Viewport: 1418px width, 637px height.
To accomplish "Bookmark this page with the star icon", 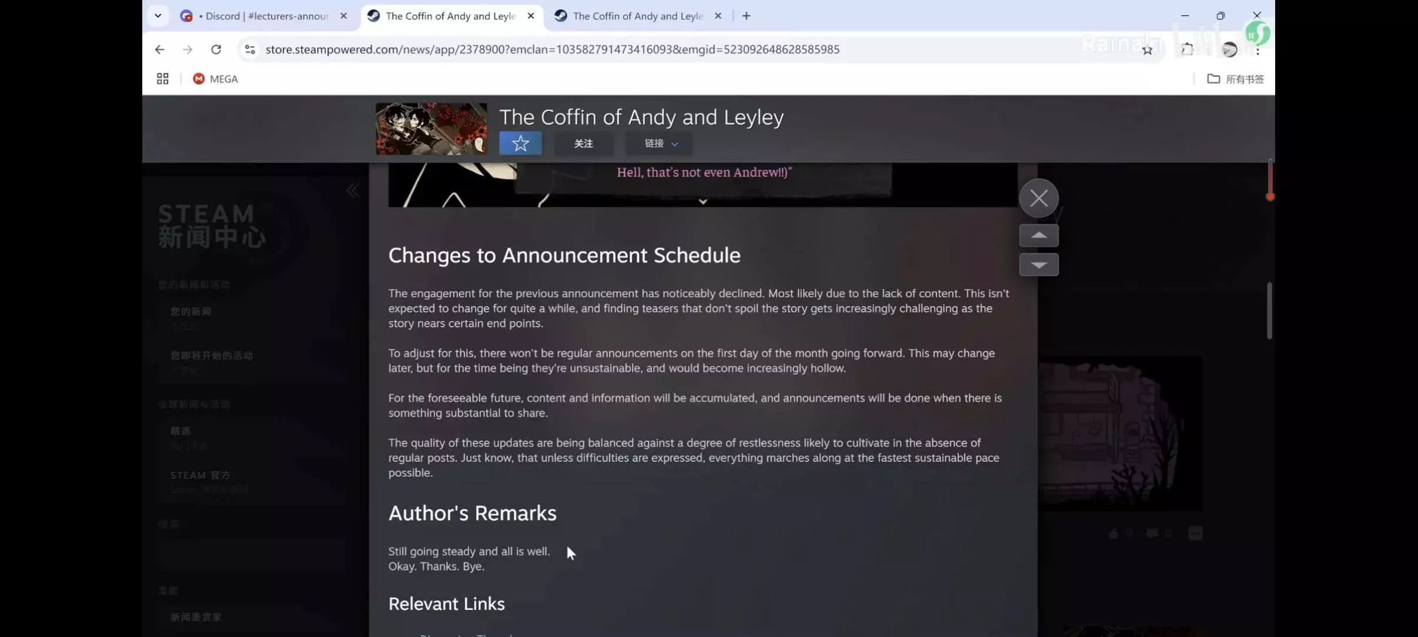I will point(1147,50).
